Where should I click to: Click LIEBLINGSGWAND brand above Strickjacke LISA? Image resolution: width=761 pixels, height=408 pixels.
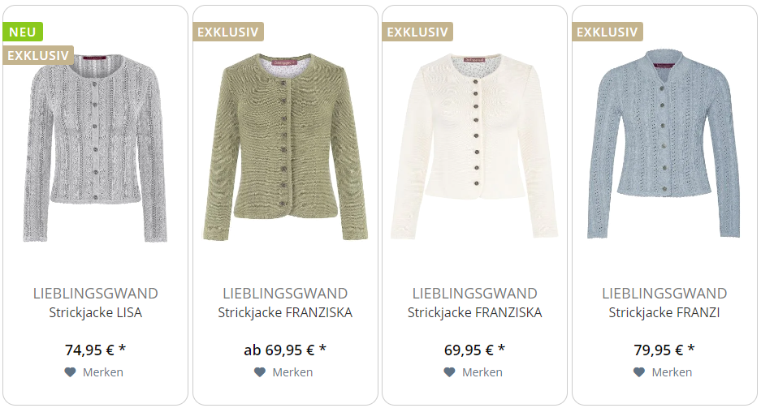(96, 293)
